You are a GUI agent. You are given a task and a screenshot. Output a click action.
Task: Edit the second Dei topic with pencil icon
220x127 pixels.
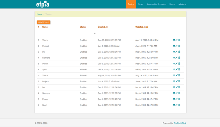(176, 87)
